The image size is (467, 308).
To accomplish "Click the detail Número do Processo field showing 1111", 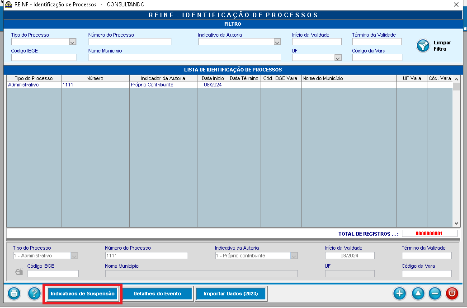I will [146, 256].
